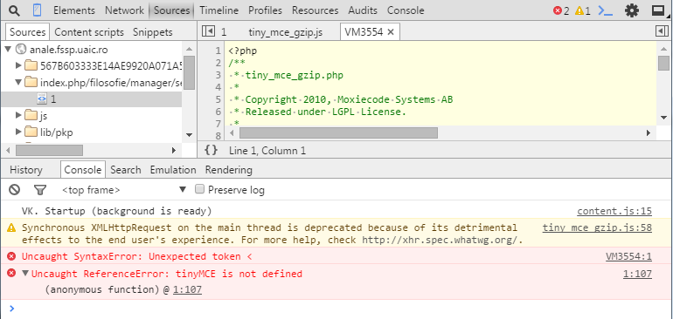Pretty print with the curly braces icon
The height and width of the screenshot is (319, 673).
pyautogui.click(x=211, y=150)
